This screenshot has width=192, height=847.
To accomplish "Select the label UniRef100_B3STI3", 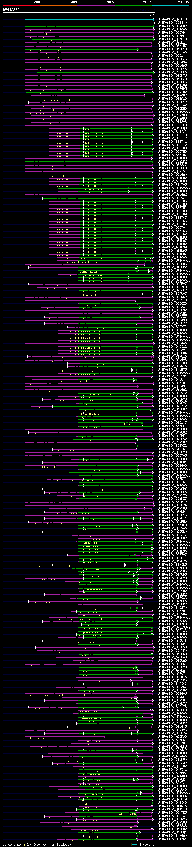I will pos(172,135).
